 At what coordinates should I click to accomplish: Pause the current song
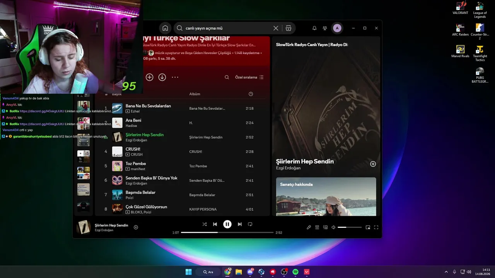[227, 224]
